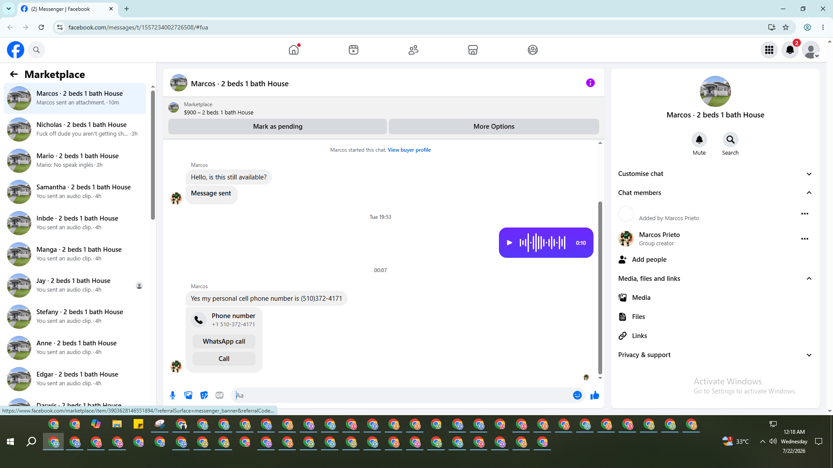The width and height of the screenshot is (833, 468).
Task: Search in conversation magnifier icon
Action: click(x=731, y=140)
